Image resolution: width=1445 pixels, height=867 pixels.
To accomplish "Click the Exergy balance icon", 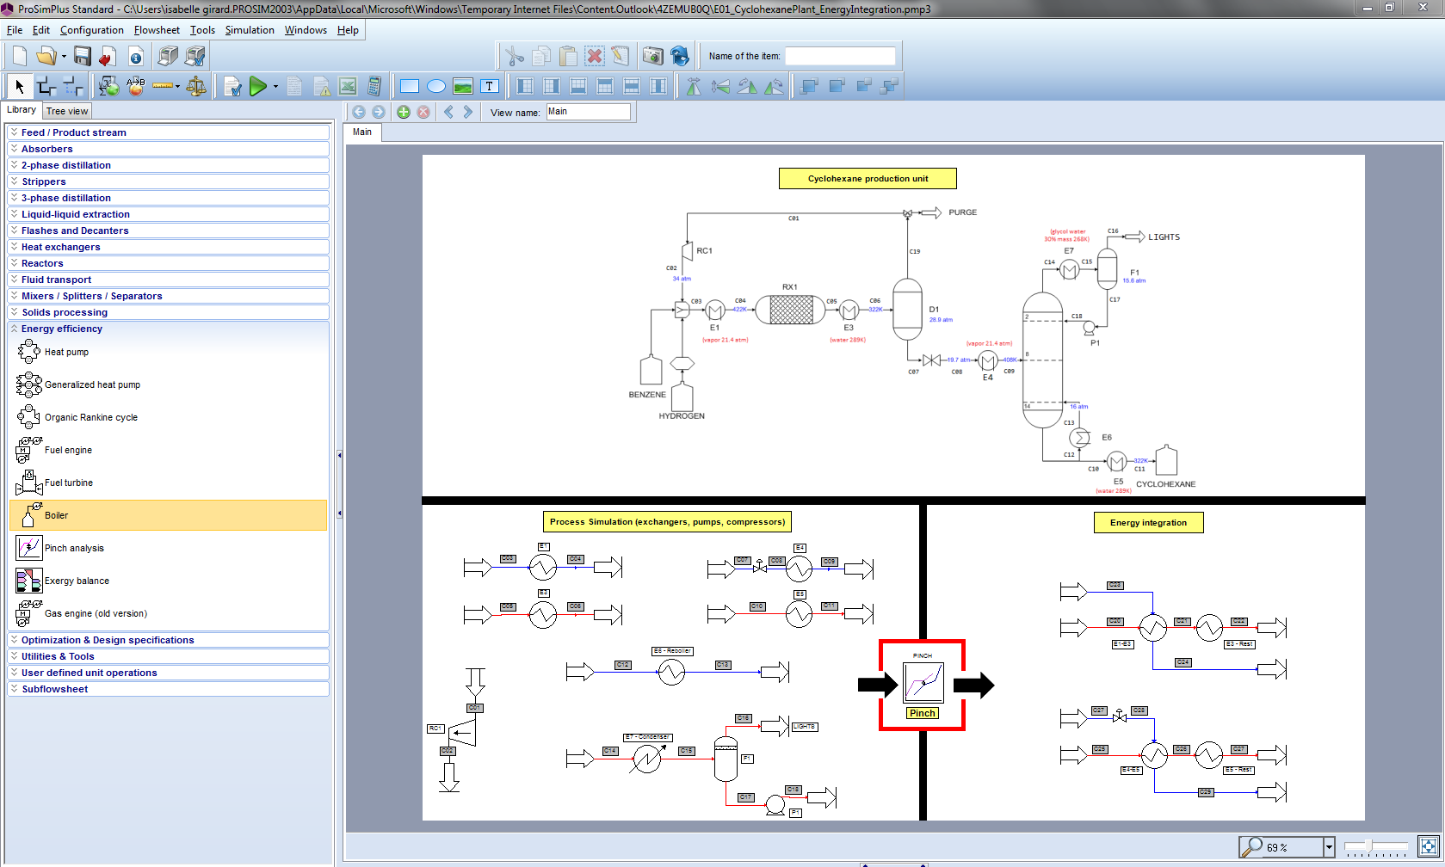I will tap(28, 581).
